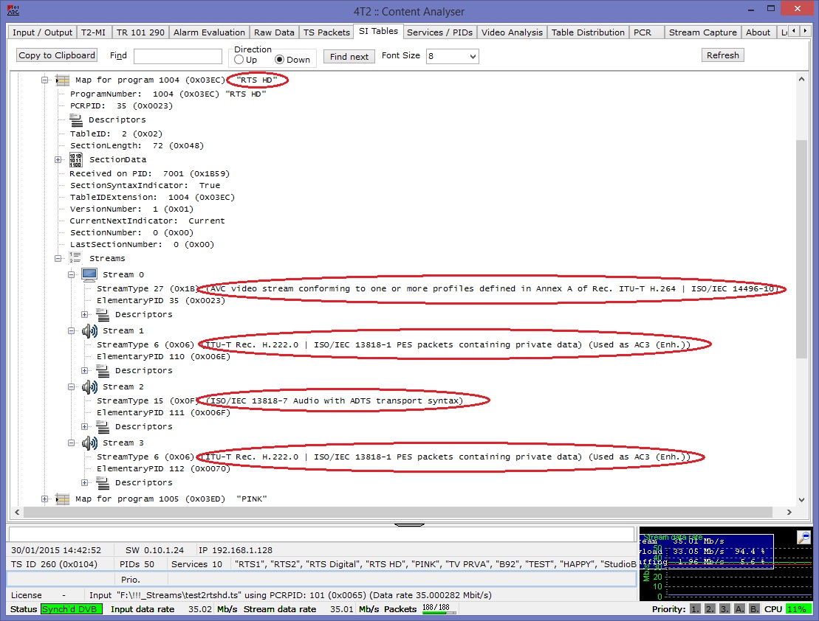The height and width of the screenshot is (621, 819).
Task: Open the TS Packets tab
Action: pyautogui.click(x=326, y=32)
